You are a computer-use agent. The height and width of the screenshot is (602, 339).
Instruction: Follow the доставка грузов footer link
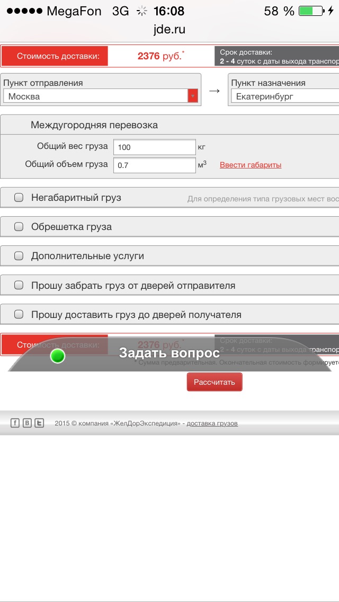click(x=212, y=423)
